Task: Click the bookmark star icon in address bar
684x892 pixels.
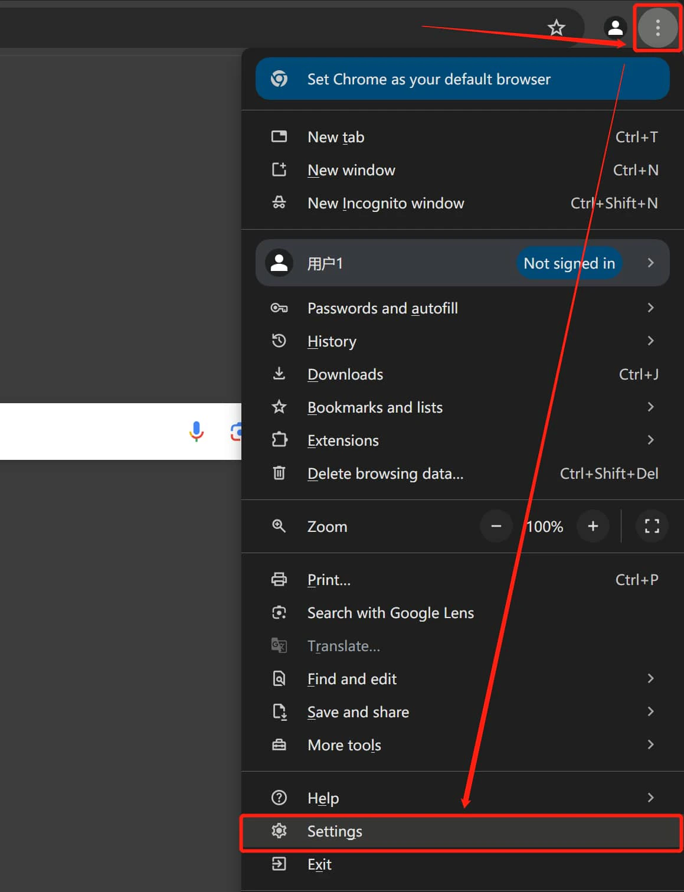Action: click(556, 27)
